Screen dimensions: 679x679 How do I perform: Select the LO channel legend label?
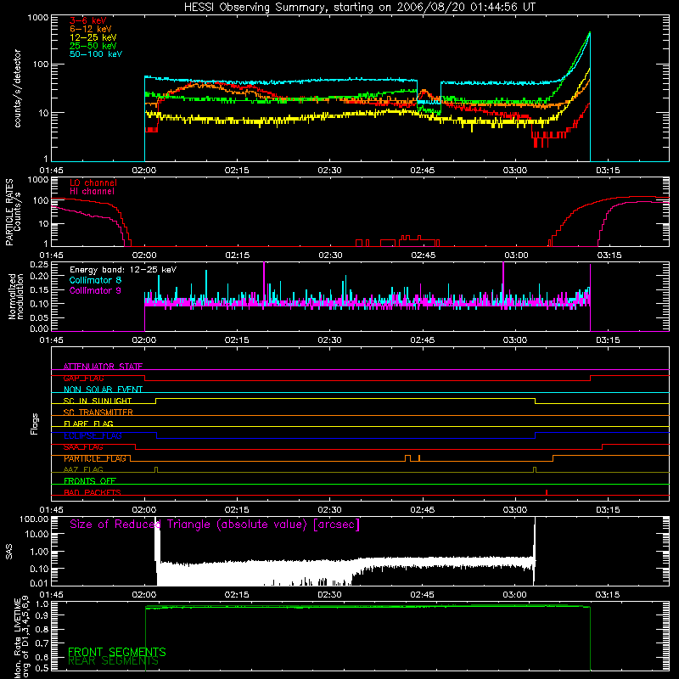pyautogui.click(x=93, y=182)
